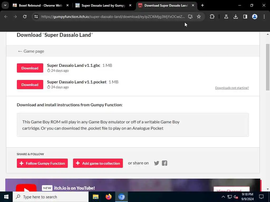The width and height of the screenshot is (270, 202).
Task: Open Firefox from taskbar
Action: (108, 197)
